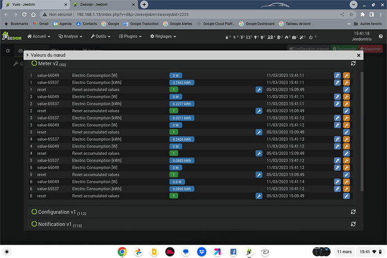387x258 pixels.
Task: Edit endpoint 1 reset row with pencil icon
Action: [x=347, y=90]
